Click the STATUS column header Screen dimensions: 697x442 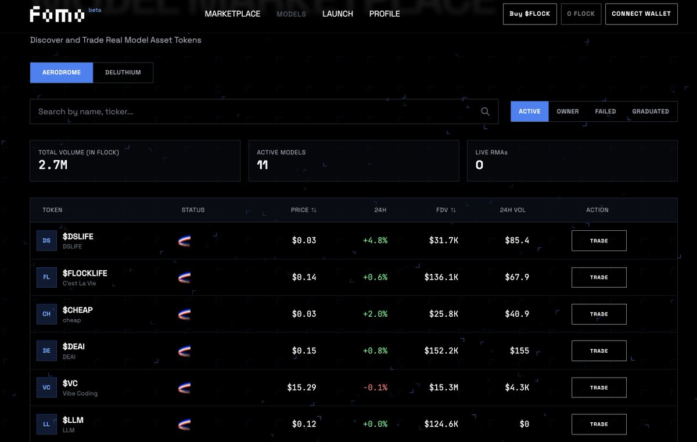click(193, 210)
